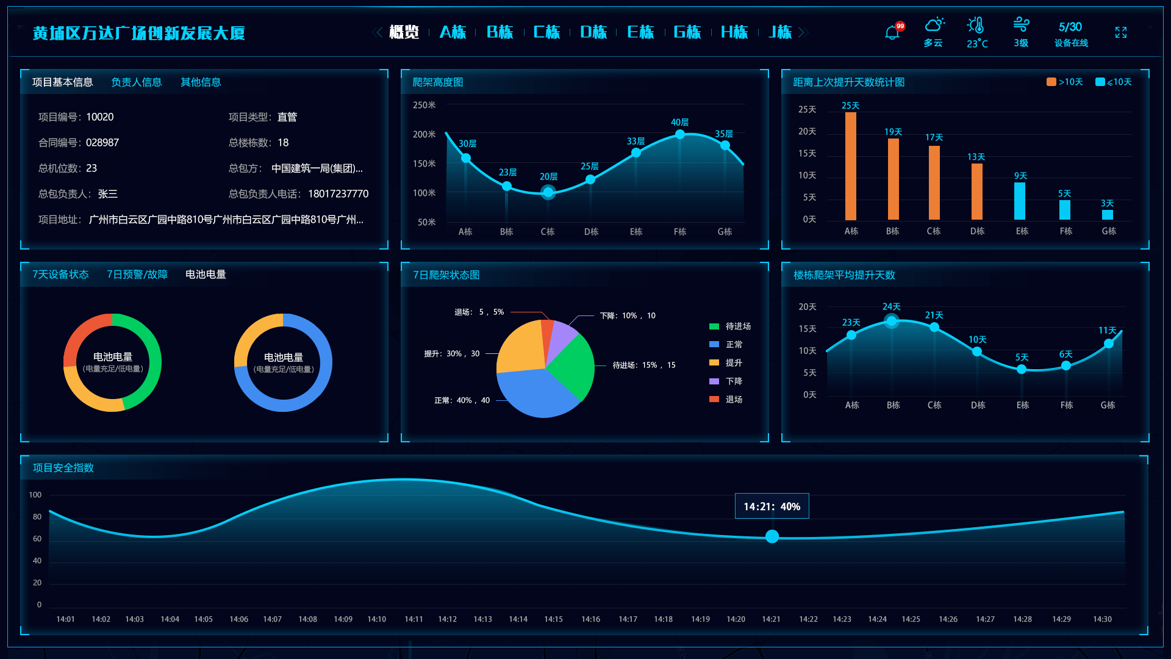Click the 5天 point for E栋
Viewport: 1171px width, 659px height.
tap(1022, 369)
